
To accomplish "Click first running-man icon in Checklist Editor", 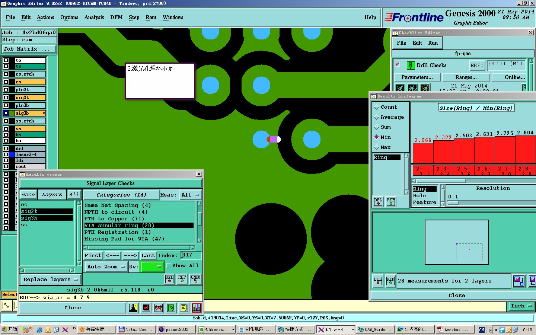I will point(400,88).
